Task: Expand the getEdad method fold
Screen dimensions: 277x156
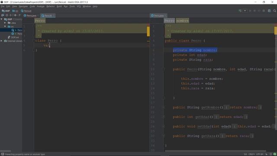Action: coord(164,117)
